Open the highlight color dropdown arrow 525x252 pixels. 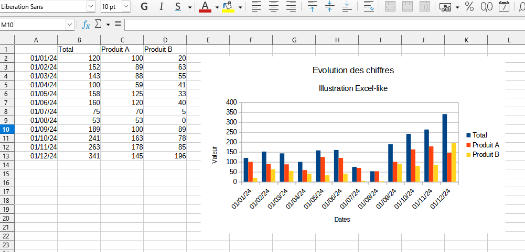[x=240, y=7]
